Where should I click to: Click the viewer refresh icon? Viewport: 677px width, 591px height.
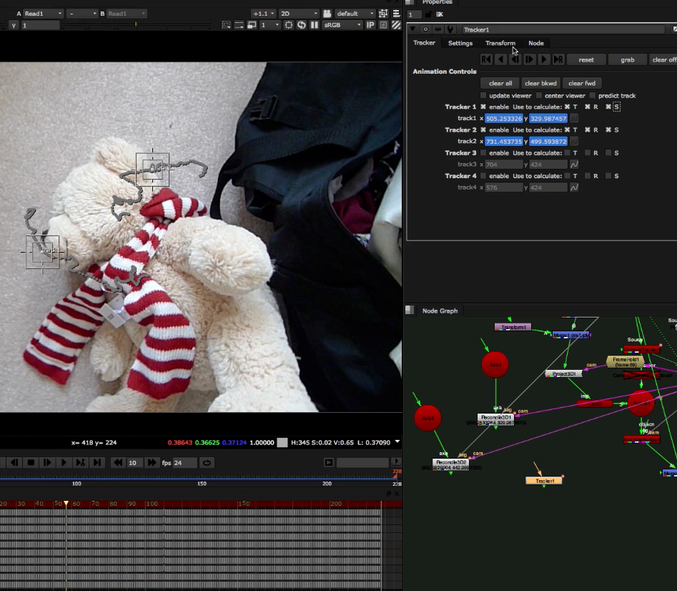coord(302,25)
